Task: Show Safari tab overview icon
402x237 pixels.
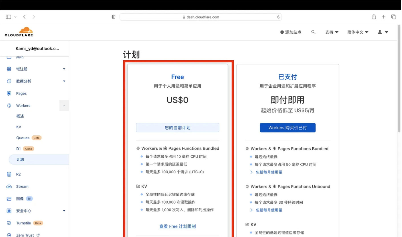Action: pos(393,17)
